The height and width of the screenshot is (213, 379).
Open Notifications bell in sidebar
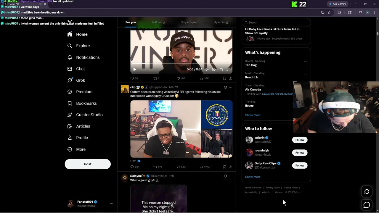click(x=70, y=57)
